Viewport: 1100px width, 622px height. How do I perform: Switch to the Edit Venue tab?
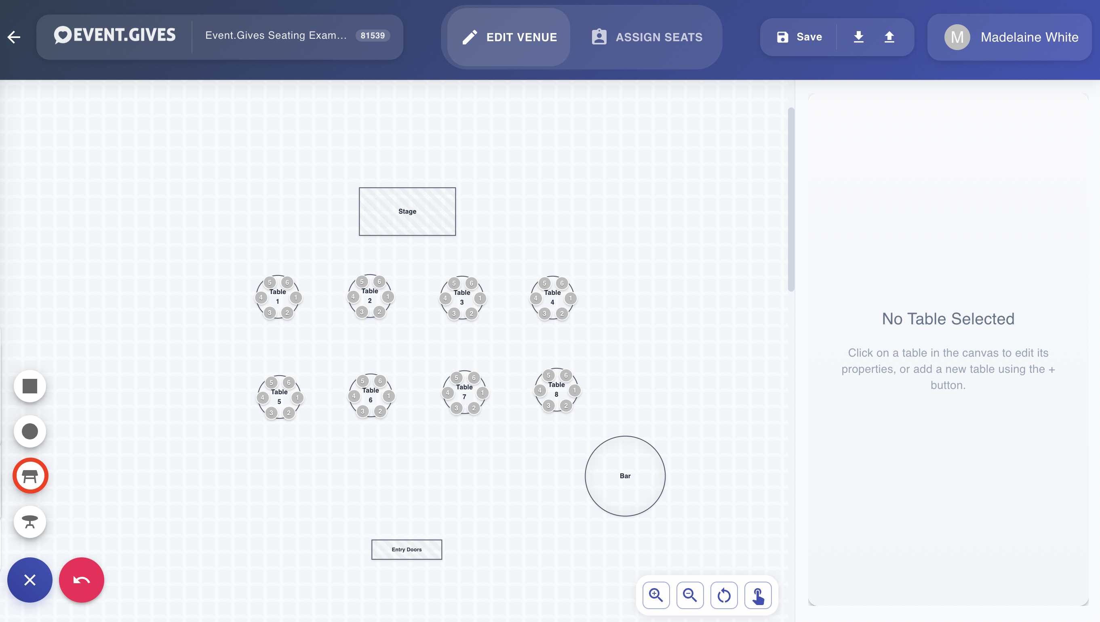coord(509,37)
